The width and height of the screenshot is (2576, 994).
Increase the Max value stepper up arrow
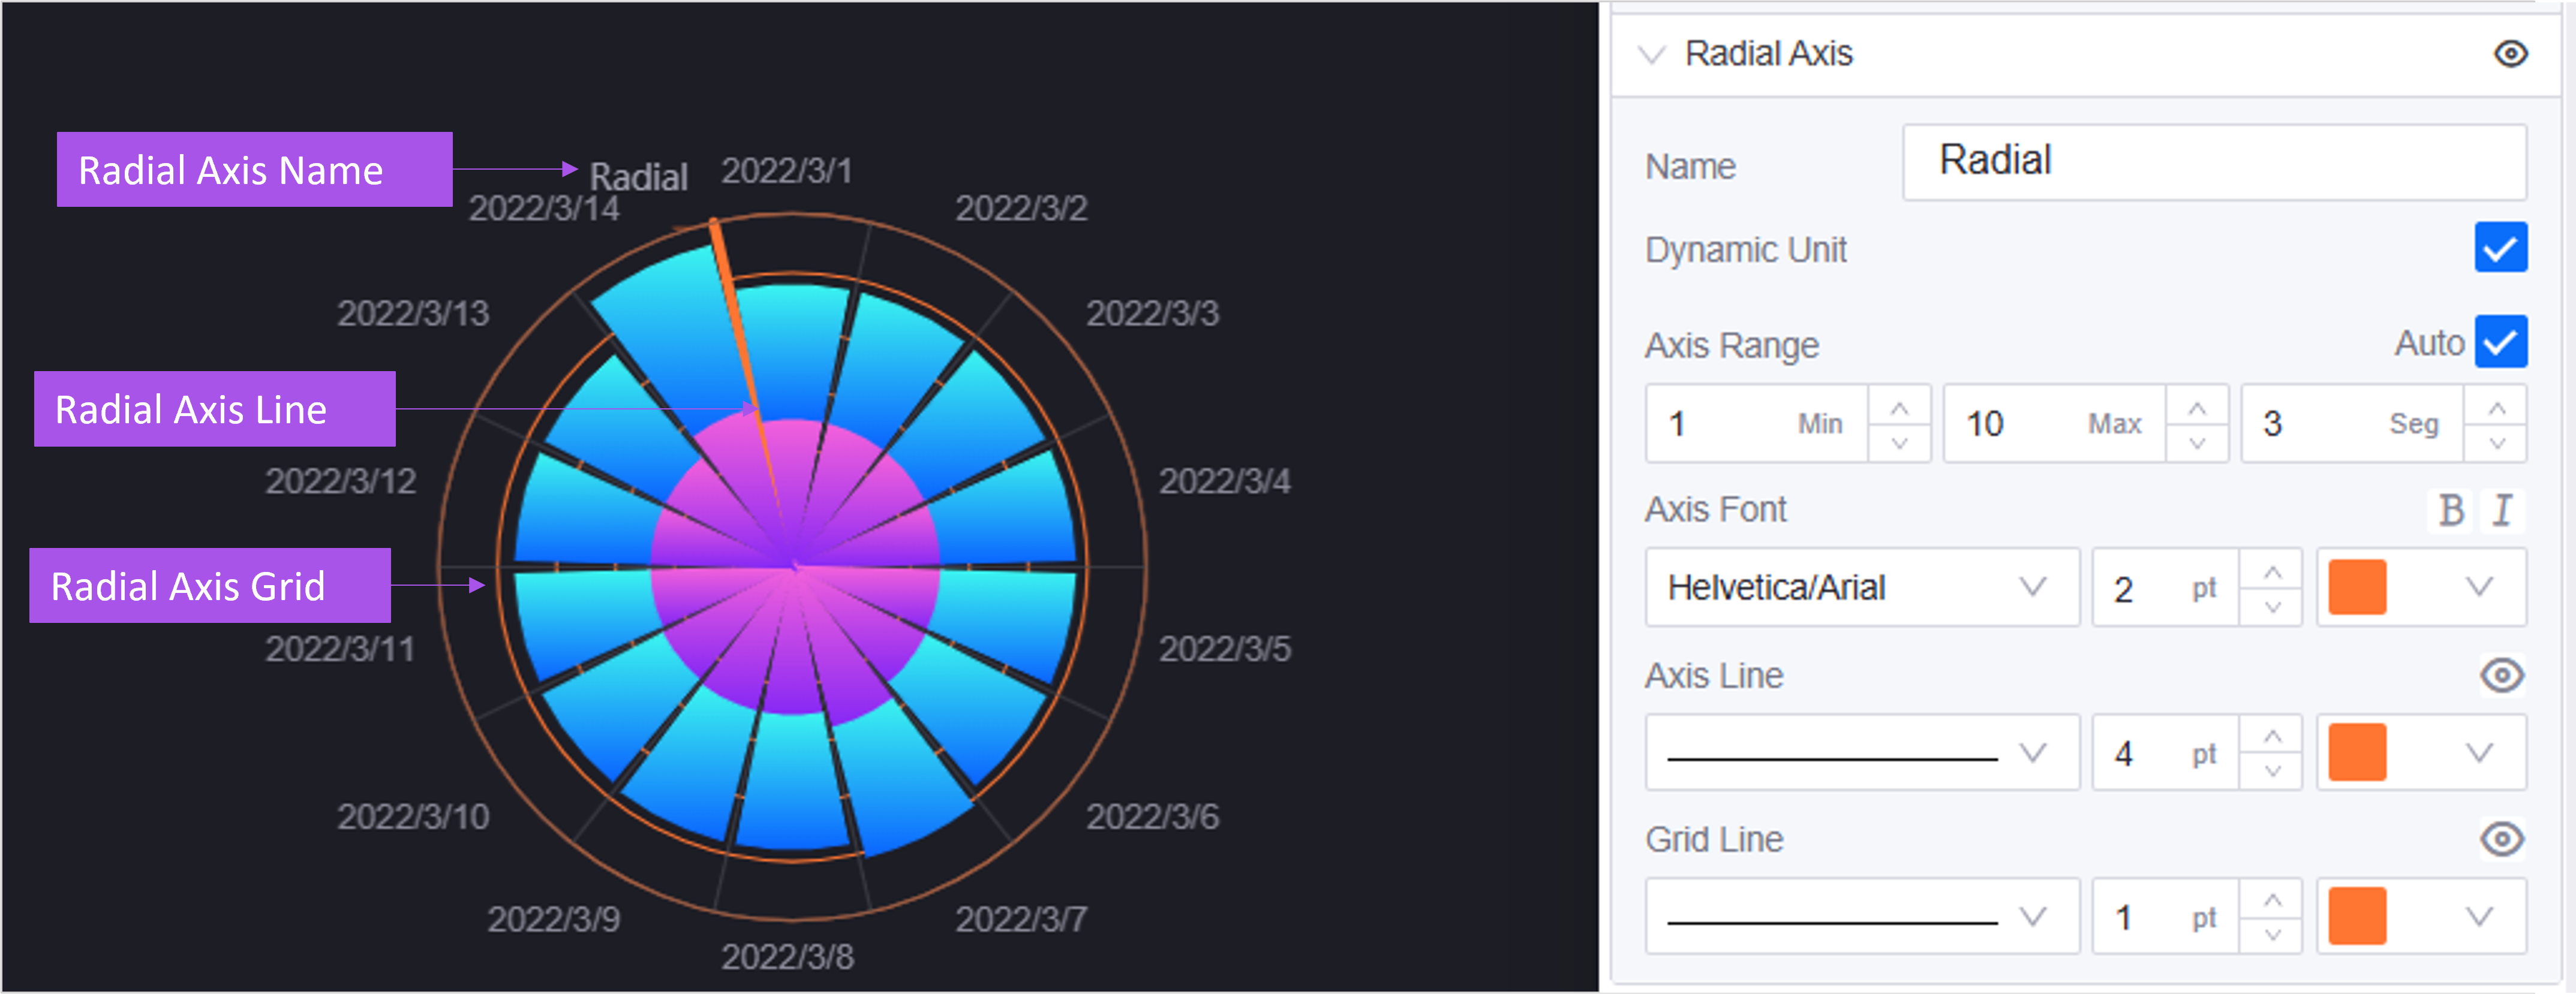click(2197, 407)
